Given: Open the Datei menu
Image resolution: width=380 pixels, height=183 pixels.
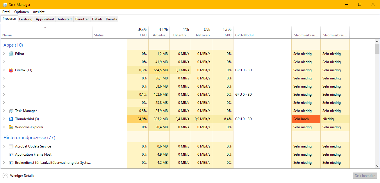Looking at the screenshot, I should pyautogui.click(x=6, y=12).
